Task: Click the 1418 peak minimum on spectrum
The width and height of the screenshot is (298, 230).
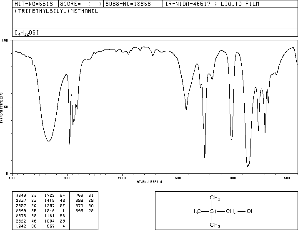Action: (x=186, y=110)
